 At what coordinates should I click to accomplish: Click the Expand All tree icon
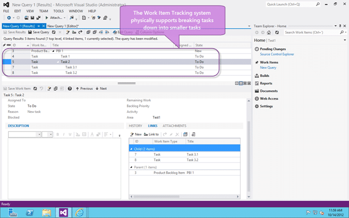coord(88,32)
